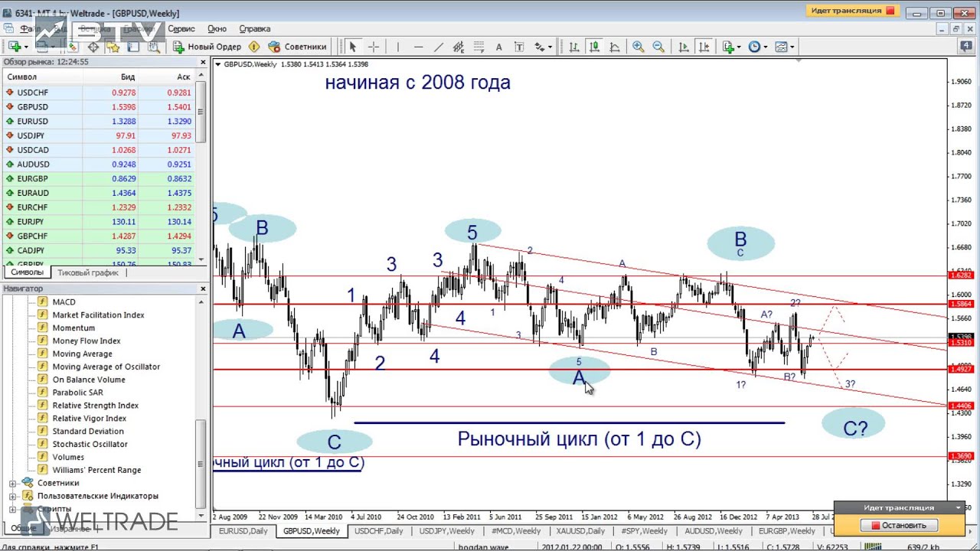Screen dimensions: 980x551
Task: Select the equidistant channel tool
Action: 459,47
